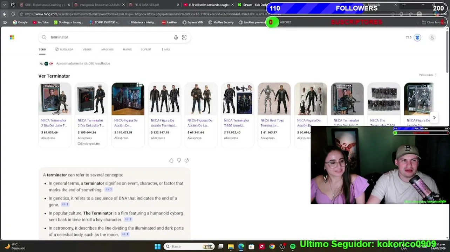This screenshot has width=450, height=252.
Task: Open the Express VPN bookmark
Action: 193,22
